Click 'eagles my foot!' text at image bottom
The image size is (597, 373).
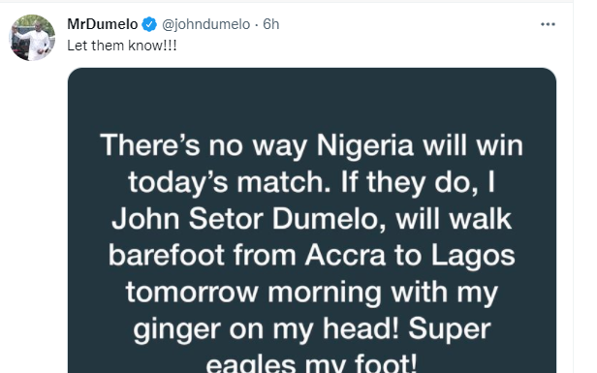[311, 363]
